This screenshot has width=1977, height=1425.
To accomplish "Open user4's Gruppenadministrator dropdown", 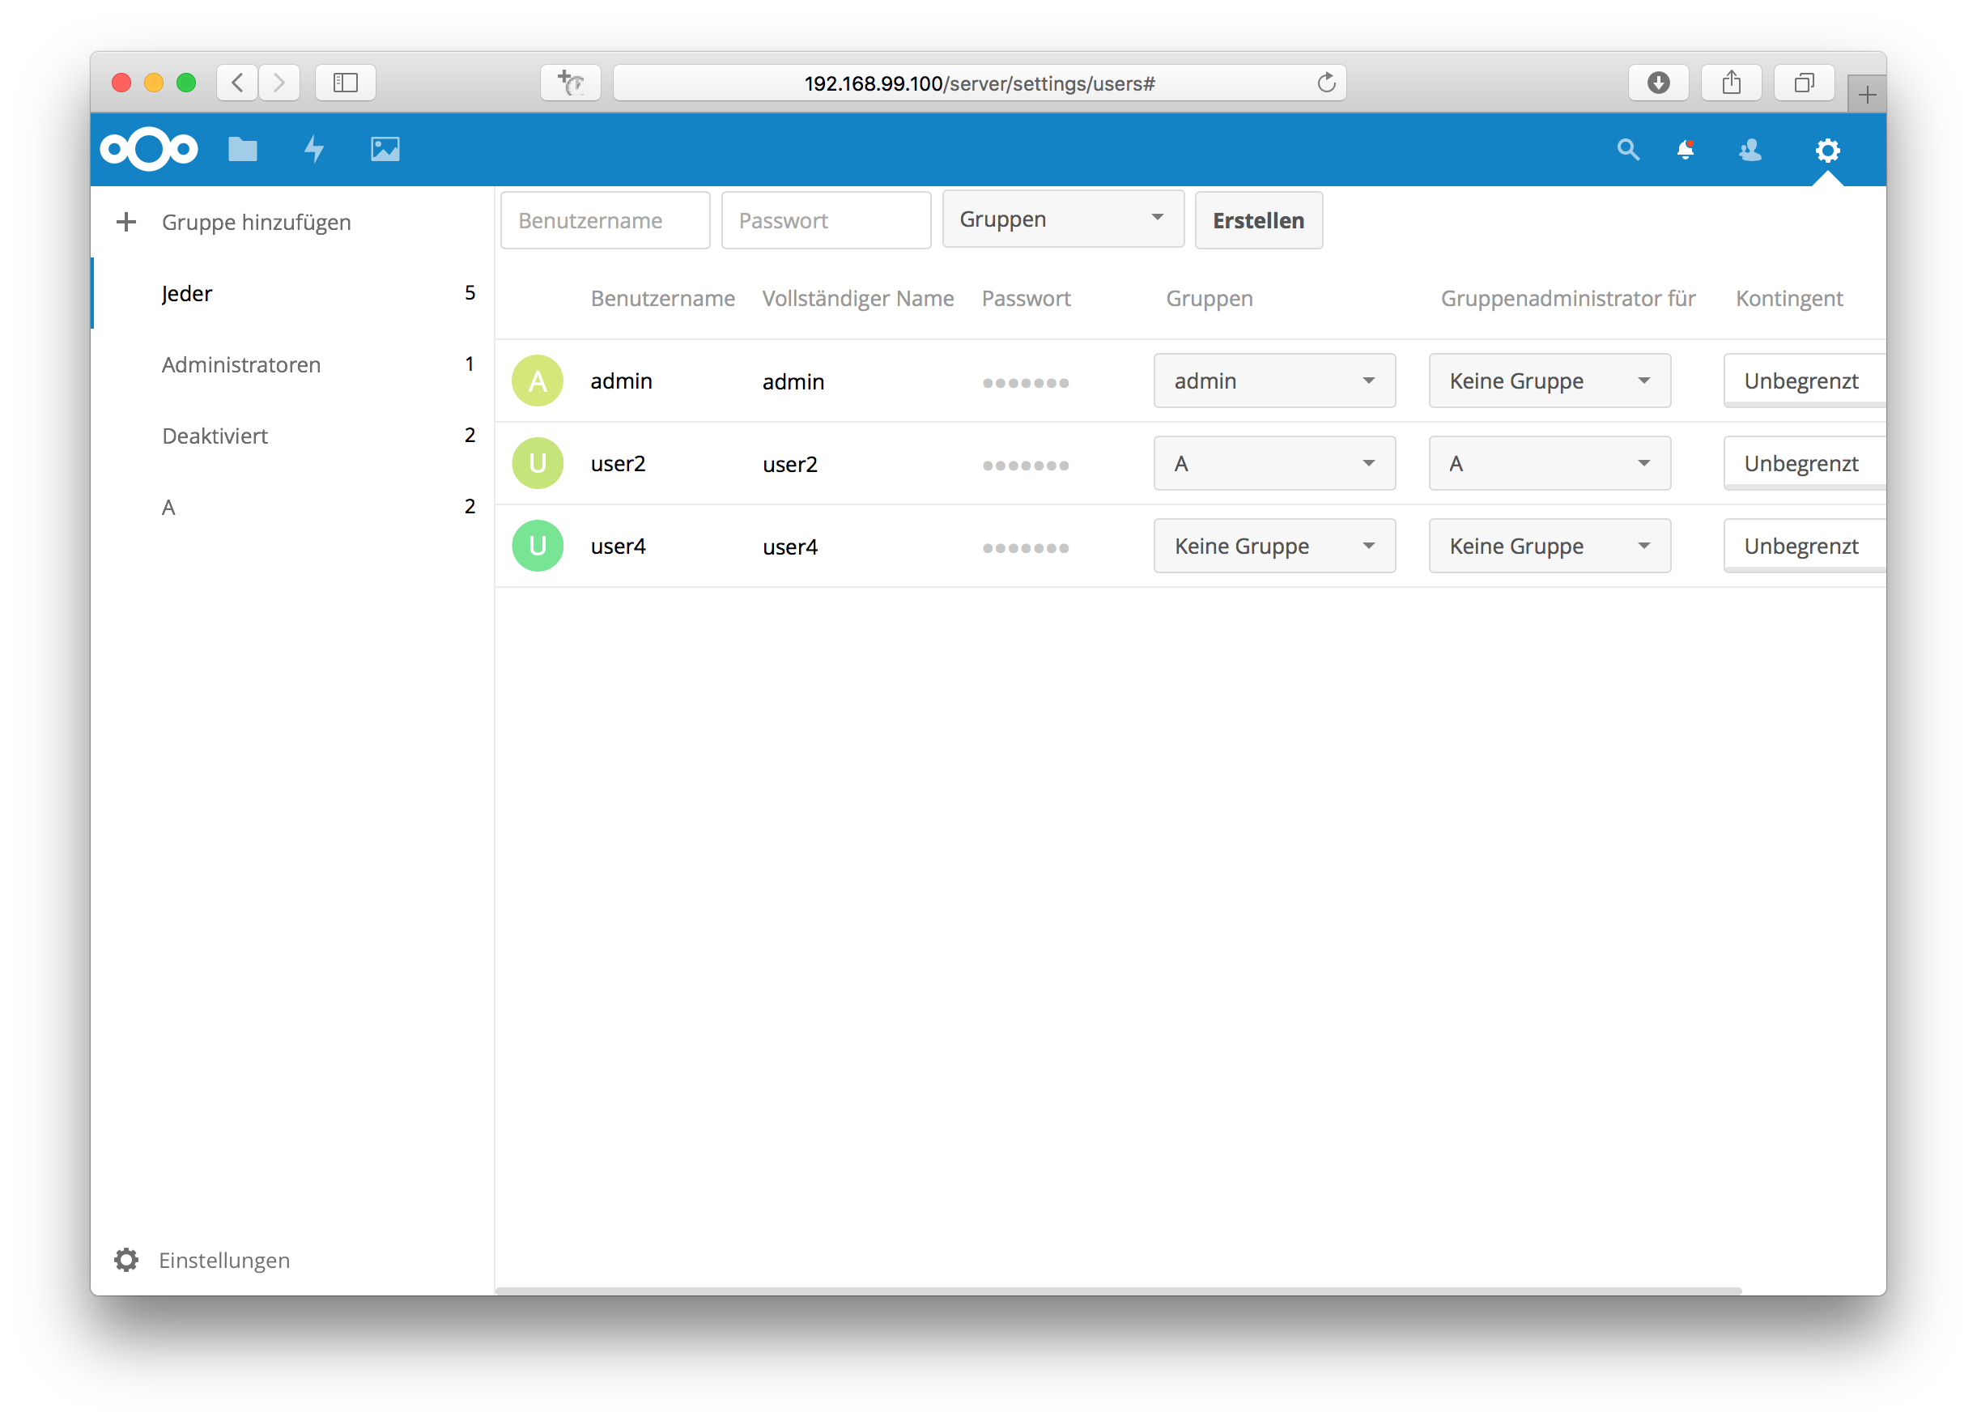I will tap(1549, 546).
